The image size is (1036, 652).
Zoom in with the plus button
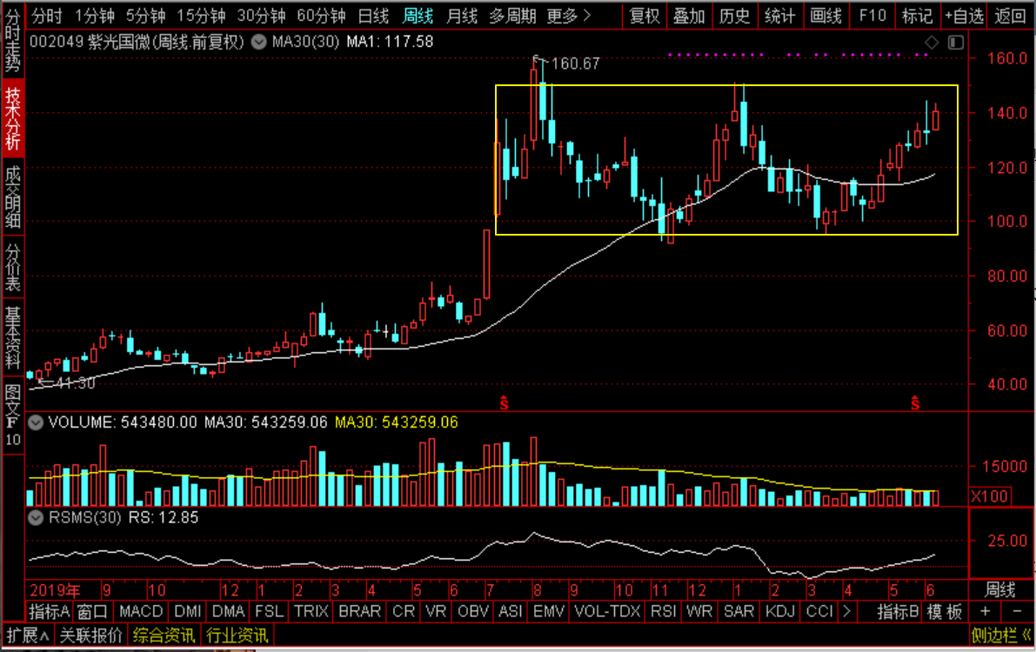tap(986, 612)
